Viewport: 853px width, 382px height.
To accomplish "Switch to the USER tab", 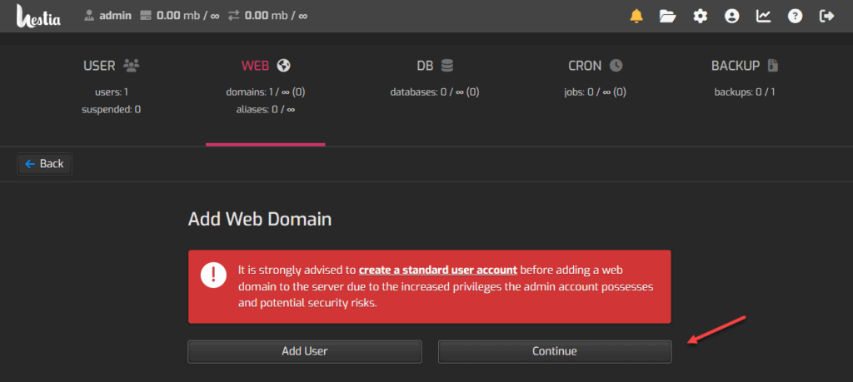I will (111, 66).
